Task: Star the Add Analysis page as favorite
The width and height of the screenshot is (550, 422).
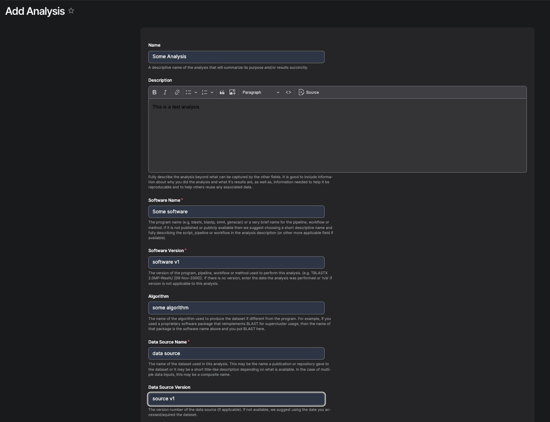Action: point(71,11)
